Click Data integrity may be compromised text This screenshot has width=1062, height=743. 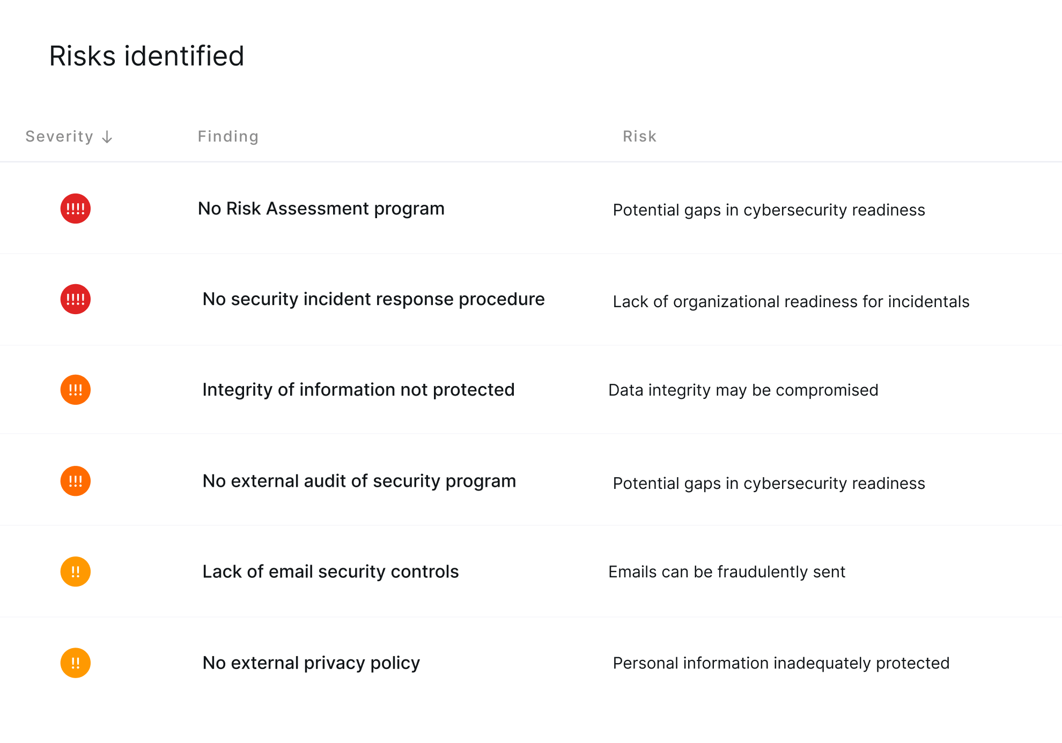743,390
